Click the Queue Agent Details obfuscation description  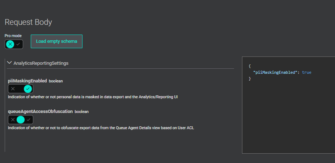pyautogui.click(x=101, y=128)
